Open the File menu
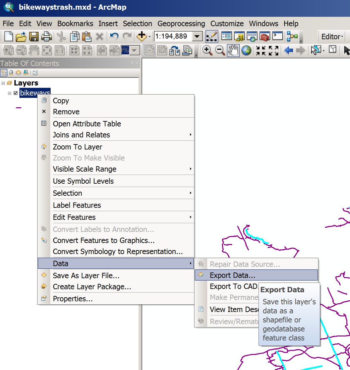Viewport: 350px width, 370px height. click(8, 23)
